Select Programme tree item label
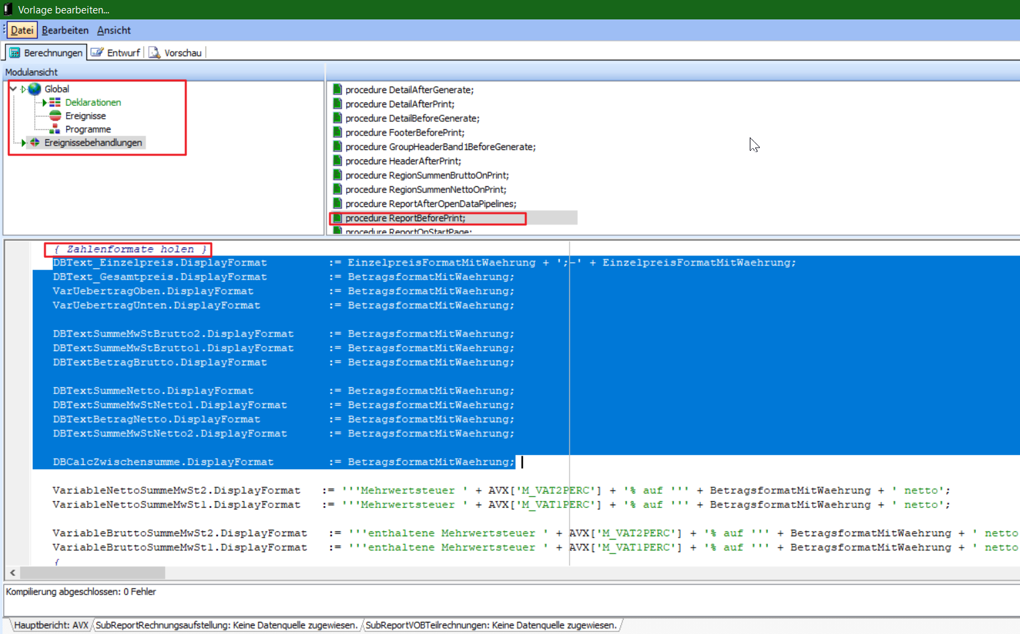1020x634 pixels. coord(88,129)
